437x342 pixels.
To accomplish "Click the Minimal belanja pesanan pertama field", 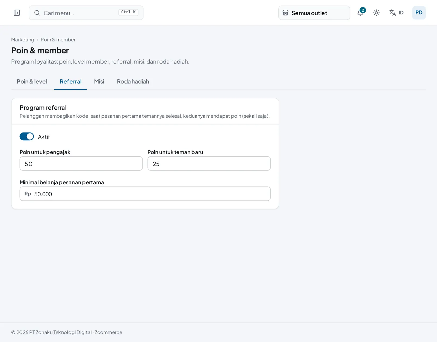I will [145, 194].
